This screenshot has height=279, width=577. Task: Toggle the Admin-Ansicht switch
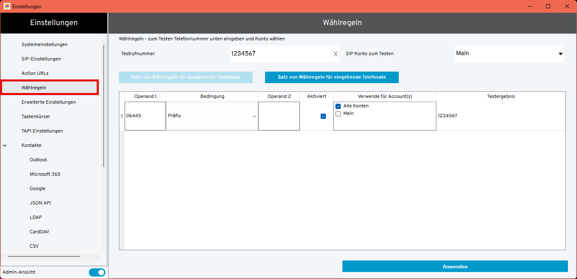pyautogui.click(x=97, y=272)
